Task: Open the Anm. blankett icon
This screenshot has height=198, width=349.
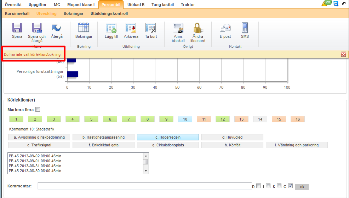Action: [178, 28]
